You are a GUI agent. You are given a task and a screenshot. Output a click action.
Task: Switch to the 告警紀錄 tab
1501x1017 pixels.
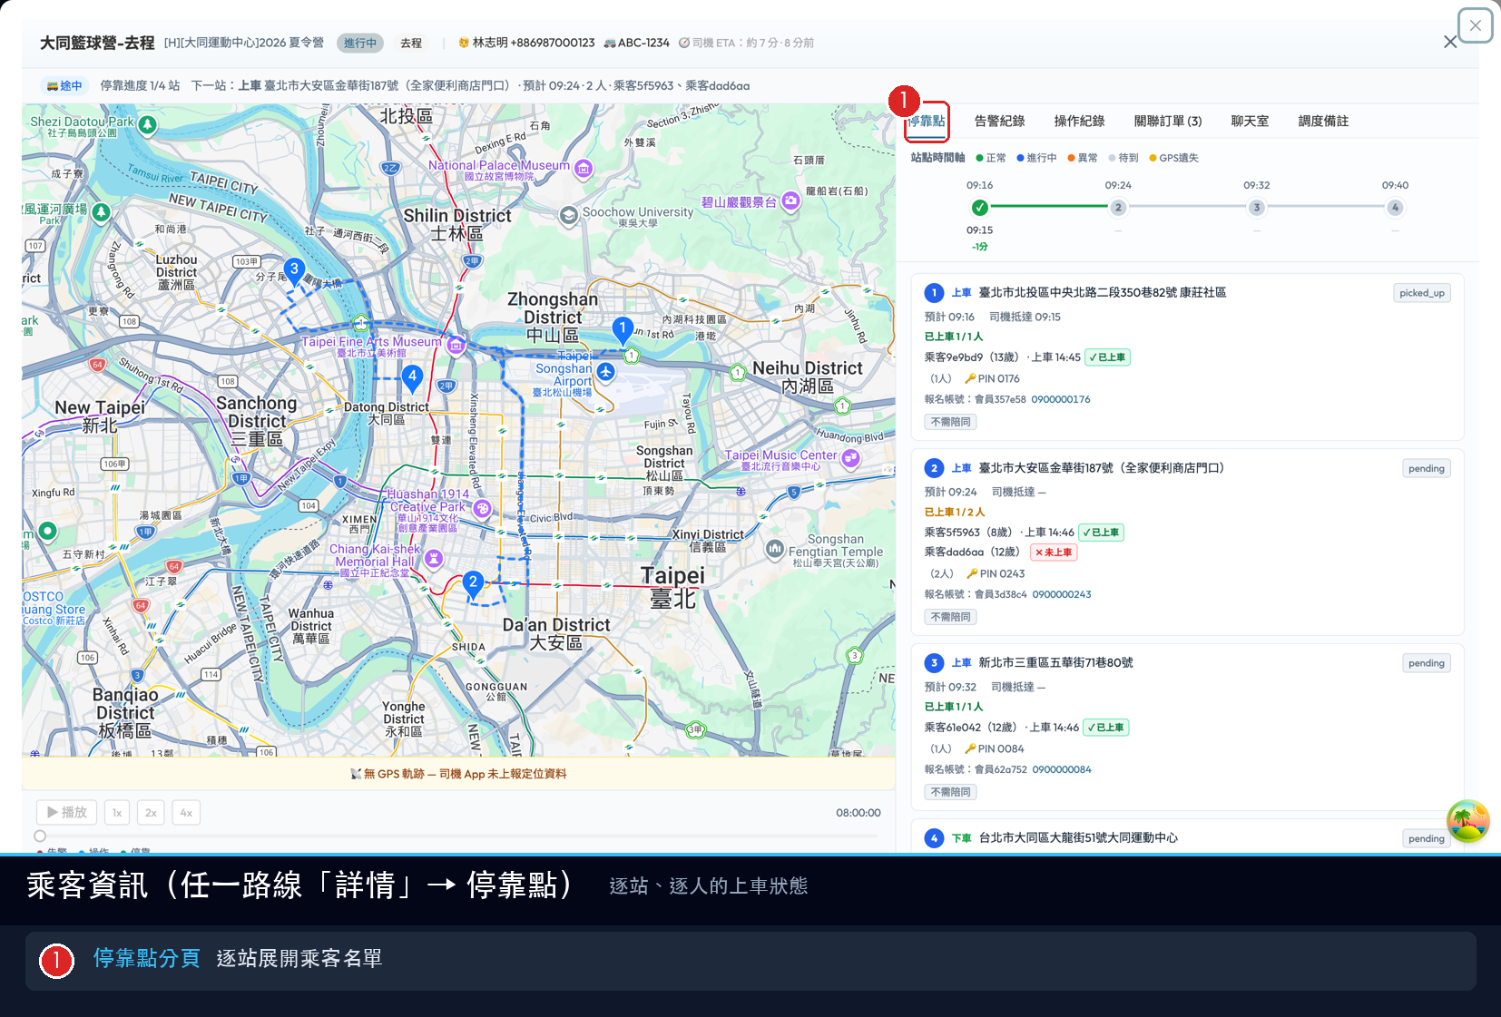click(999, 122)
